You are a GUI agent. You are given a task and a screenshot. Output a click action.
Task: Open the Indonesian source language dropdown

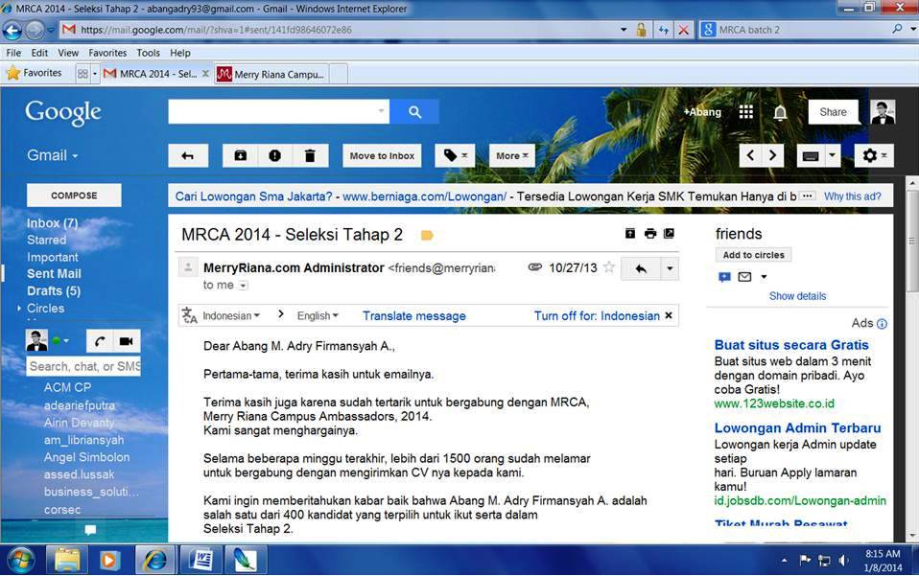[231, 315]
